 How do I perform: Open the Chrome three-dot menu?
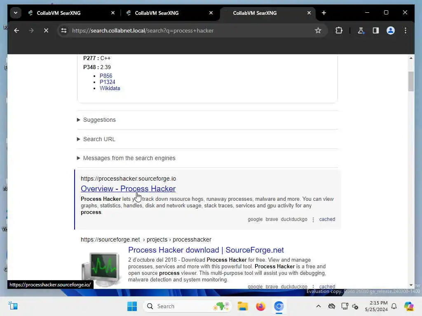(406, 30)
